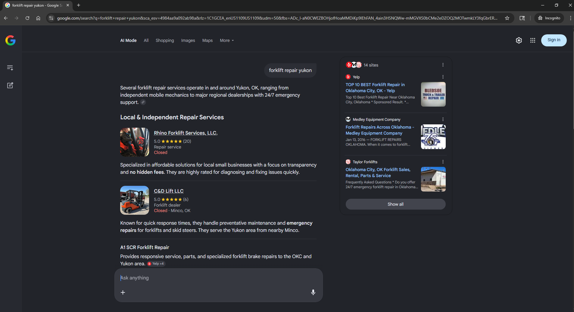This screenshot has width=574, height=312.
Task: Click the forklift repair yukon query bubble
Action: (290, 70)
